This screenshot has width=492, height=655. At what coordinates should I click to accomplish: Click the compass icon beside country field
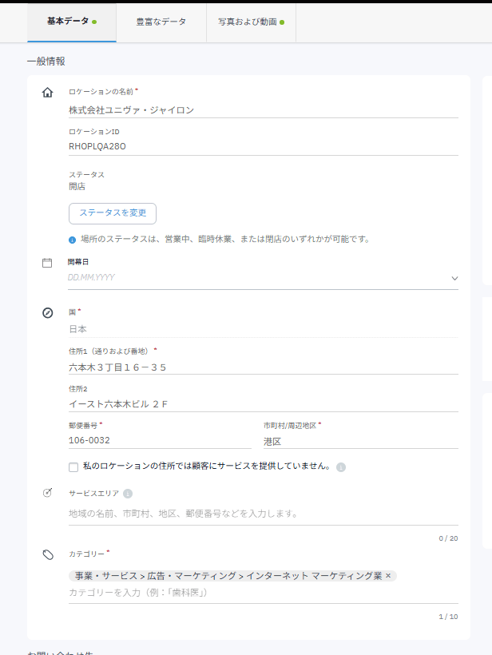(47, 312)
